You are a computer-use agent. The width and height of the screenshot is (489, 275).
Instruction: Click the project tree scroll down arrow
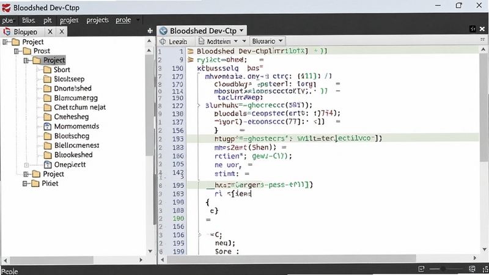click(150, 251)
